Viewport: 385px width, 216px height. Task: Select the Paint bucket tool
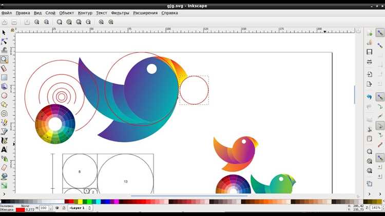pyautogui.click(x=4, y=176)
